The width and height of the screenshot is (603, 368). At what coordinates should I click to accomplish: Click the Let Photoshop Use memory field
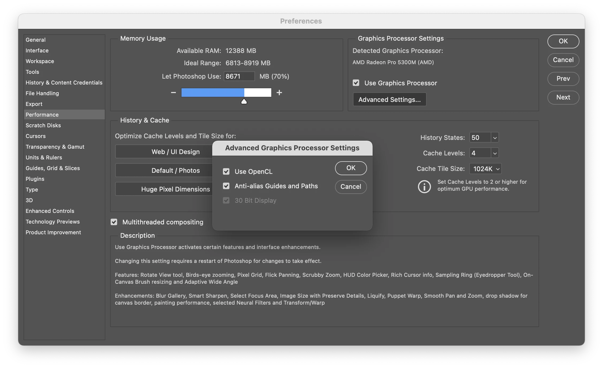[239, 76]
